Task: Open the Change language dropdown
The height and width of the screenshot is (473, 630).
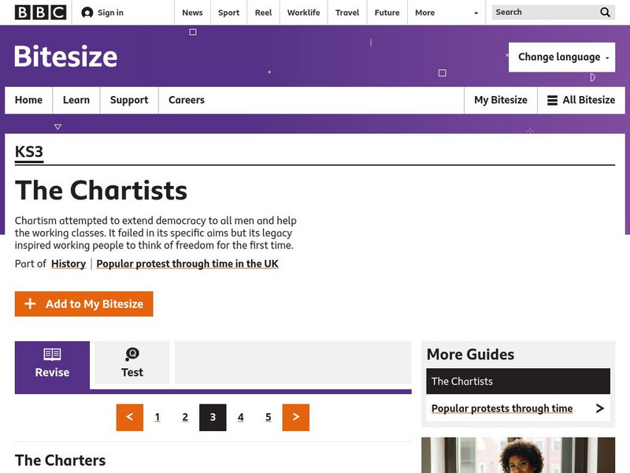Action: (x=561, y=57)
